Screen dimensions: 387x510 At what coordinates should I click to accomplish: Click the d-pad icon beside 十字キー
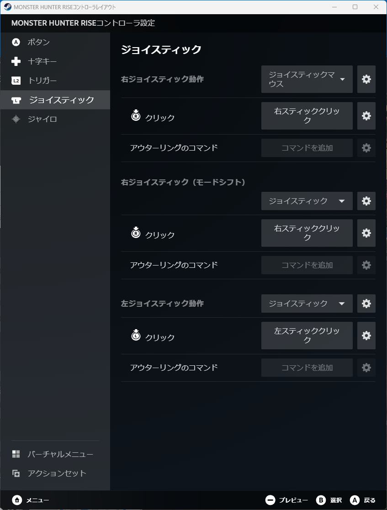tap(16, 61)
